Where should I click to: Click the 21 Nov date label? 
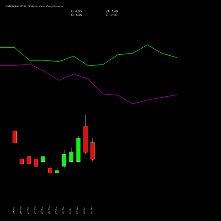[28, 210]
